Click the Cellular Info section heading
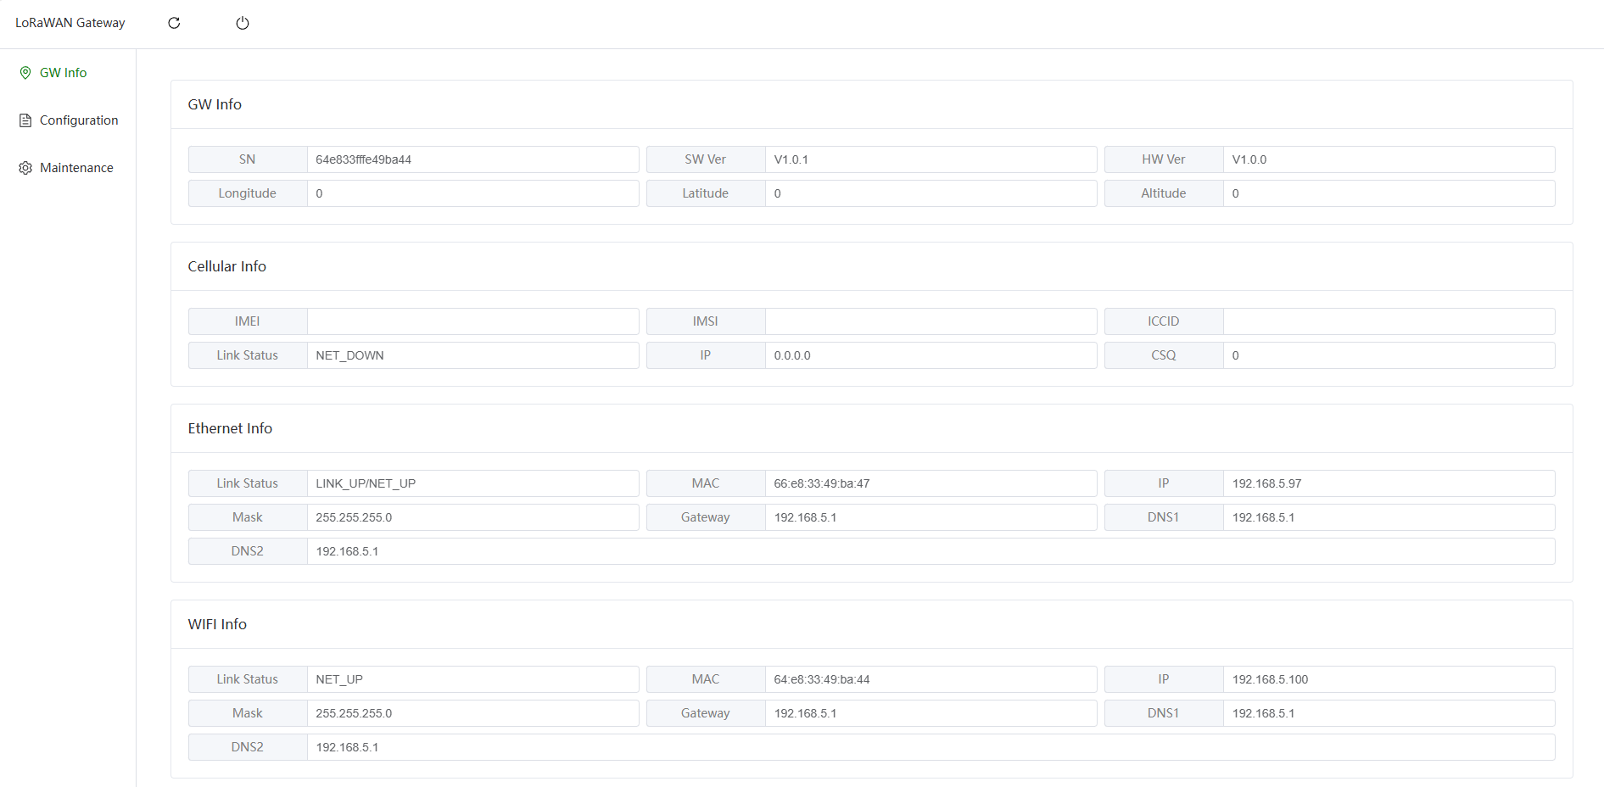1604x787 pixels. [x=226, y=266]
